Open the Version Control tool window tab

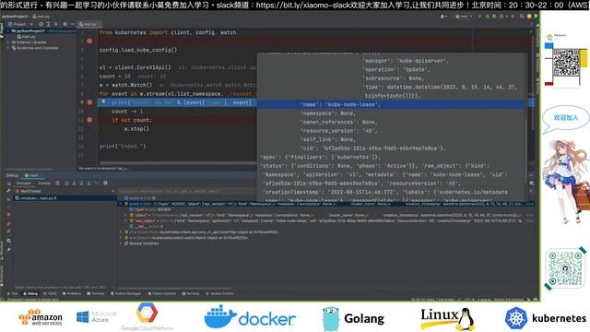219,293
